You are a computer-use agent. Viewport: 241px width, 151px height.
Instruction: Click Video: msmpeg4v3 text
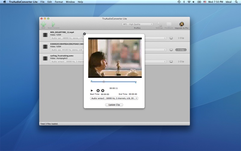[x=59, y=58]
